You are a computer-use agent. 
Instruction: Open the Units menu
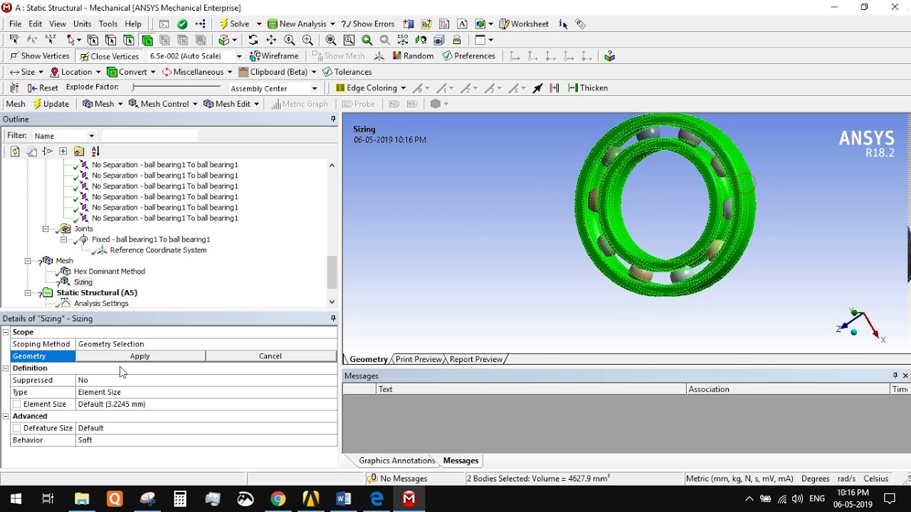pyautogui.click(x=83, y=23)
